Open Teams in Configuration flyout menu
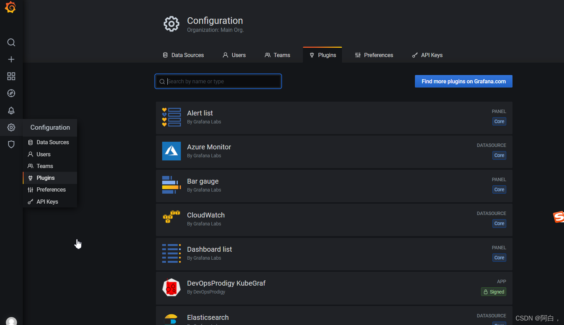The image size is (564, 325). tap(50, 166)
